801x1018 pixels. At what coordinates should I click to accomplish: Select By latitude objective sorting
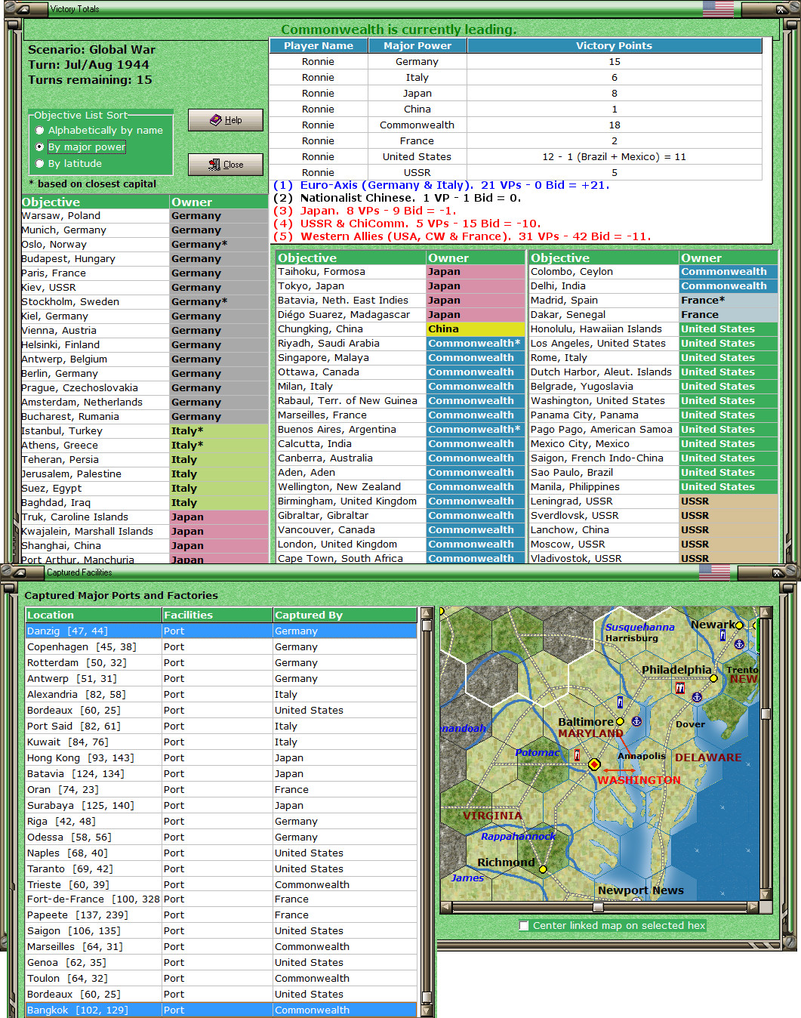(40, 164)
